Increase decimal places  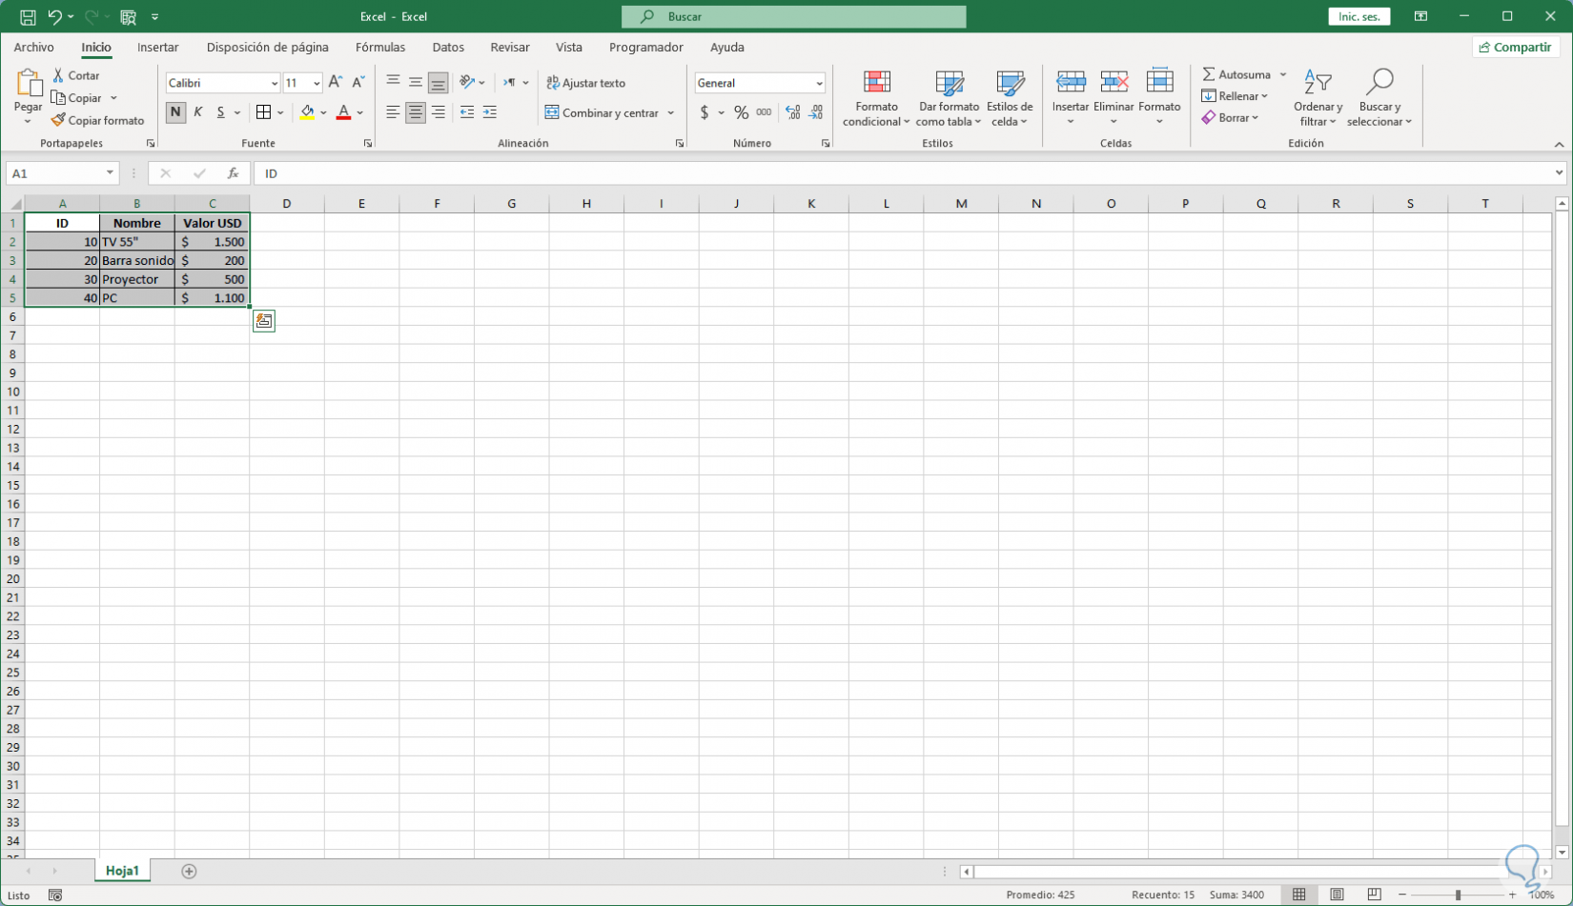tap(793, 112)
